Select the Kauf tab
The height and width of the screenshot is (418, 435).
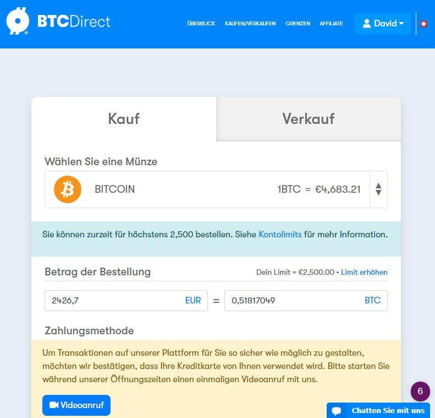124,119
